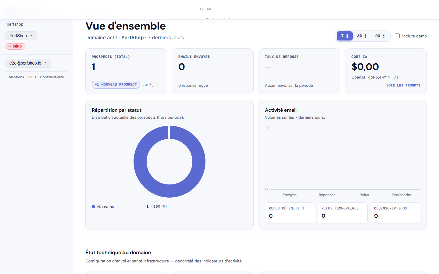Click the 'Désinscrits' axis label
Screen dimensions: 439x274
(x=402, y=195)
